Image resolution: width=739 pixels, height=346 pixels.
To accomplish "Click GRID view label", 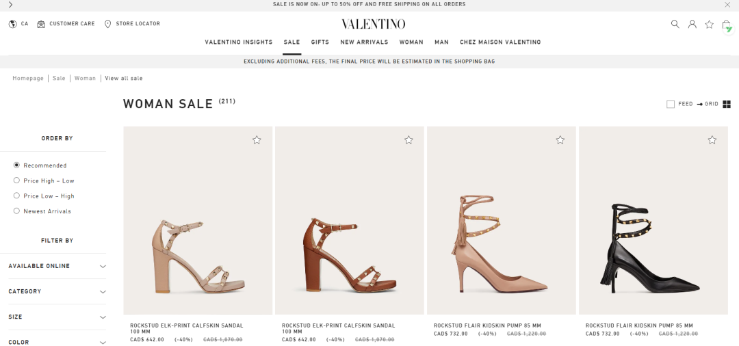I will pyautogui.click(x=712, y=104).
